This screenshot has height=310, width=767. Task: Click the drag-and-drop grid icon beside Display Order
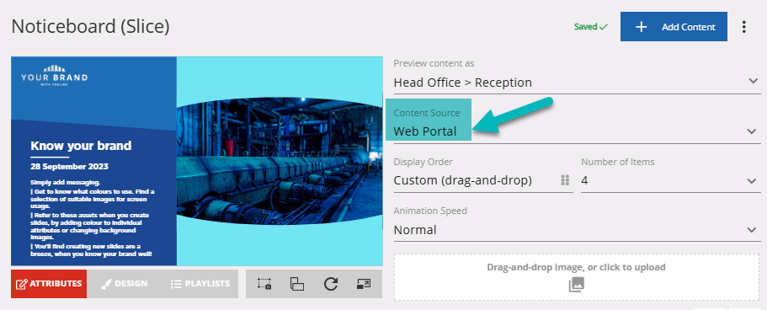[565, 180]
